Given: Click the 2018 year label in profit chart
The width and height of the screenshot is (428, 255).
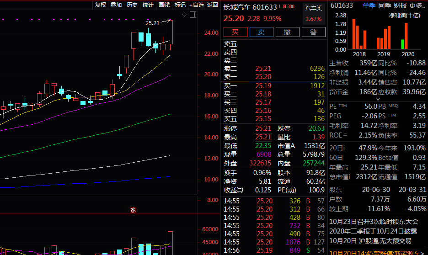Looking at the screenshot, I should [x=359, y=54].
